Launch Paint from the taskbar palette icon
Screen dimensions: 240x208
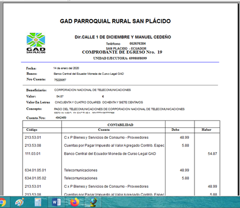tap(20, 202)
